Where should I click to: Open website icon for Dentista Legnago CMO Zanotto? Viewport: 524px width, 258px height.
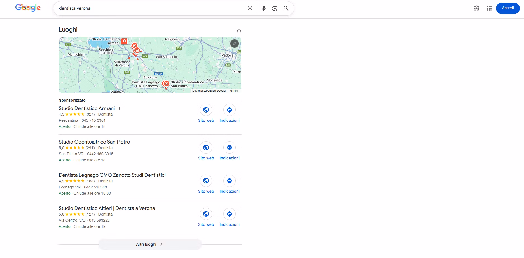[206, 181]
